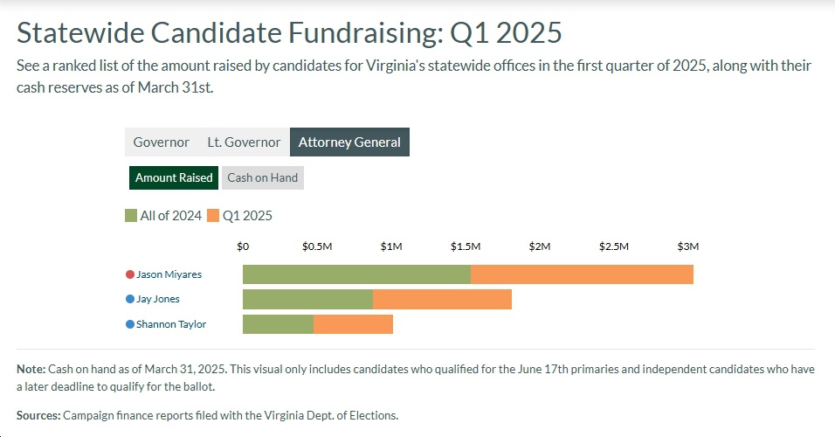Screen dimensions: 835x437
Task: Click orange Q1 2025 legend swatch
Action: (213, 215)
